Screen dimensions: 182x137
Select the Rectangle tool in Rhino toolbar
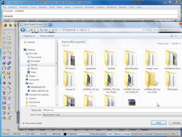9,48
